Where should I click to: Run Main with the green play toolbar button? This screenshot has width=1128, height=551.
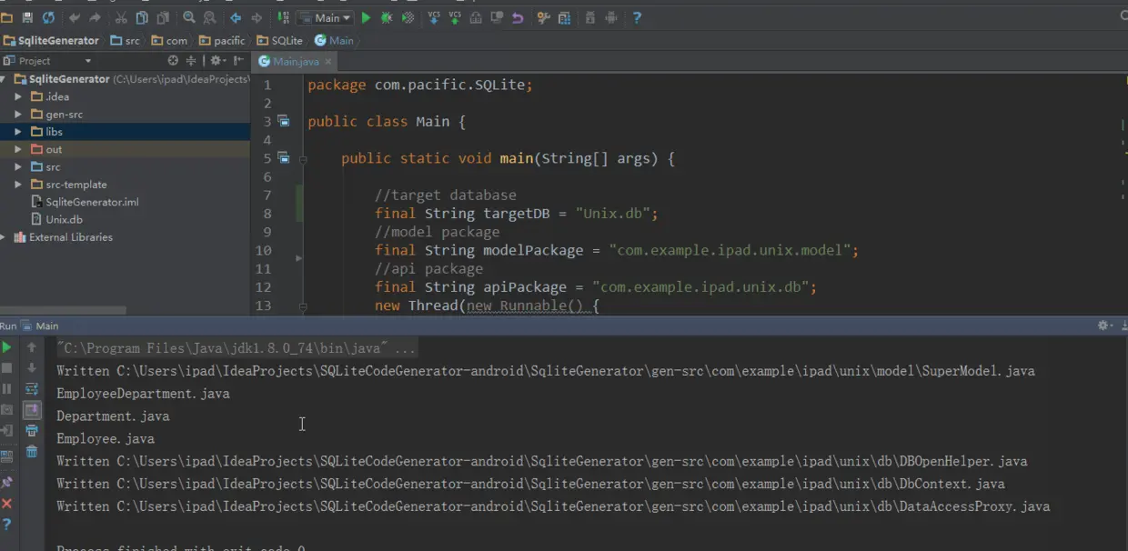pos(366,17)
